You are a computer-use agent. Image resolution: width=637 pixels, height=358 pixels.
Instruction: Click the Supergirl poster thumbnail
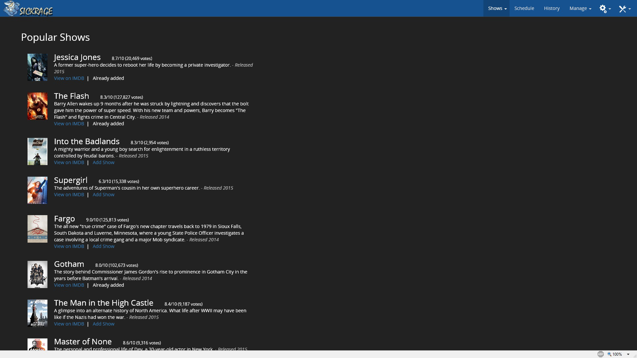click(x=37, y=190)
